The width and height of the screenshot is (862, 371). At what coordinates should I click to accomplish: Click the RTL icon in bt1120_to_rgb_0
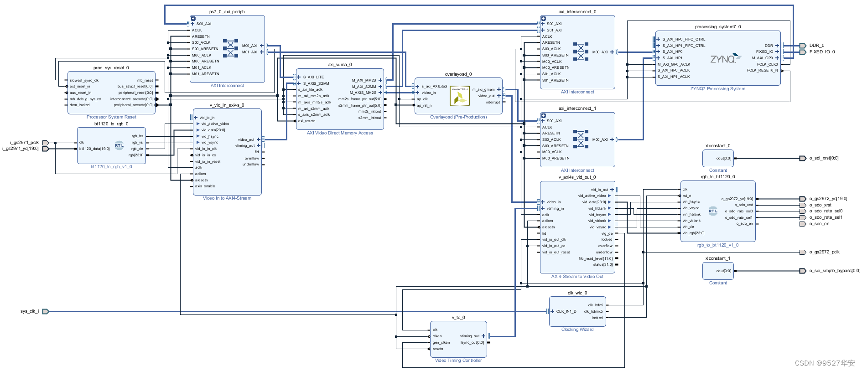click(119, 145)
